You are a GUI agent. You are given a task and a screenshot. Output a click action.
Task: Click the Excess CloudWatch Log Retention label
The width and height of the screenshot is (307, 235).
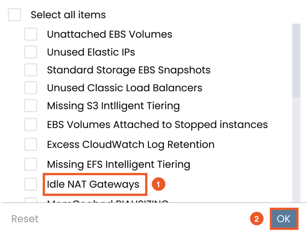tap(130, 145)
